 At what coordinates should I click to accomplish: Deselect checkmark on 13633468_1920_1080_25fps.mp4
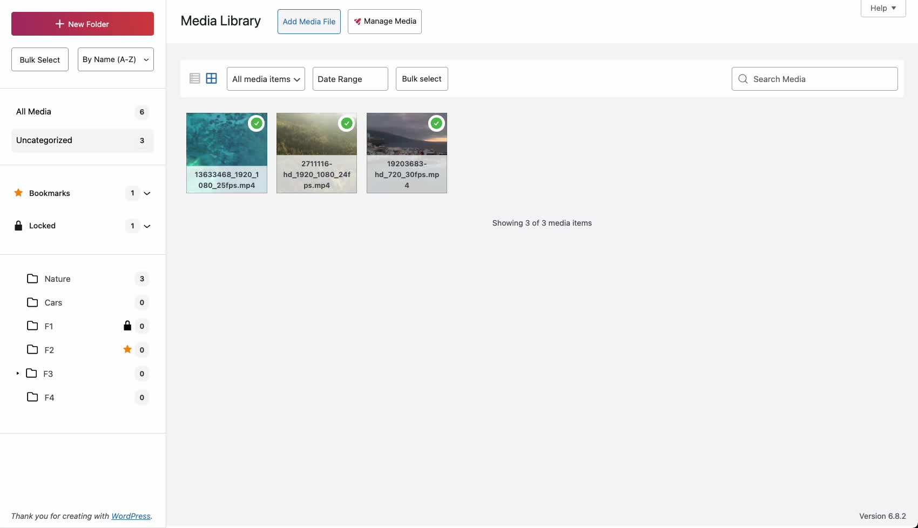click(x=256, y=123)
